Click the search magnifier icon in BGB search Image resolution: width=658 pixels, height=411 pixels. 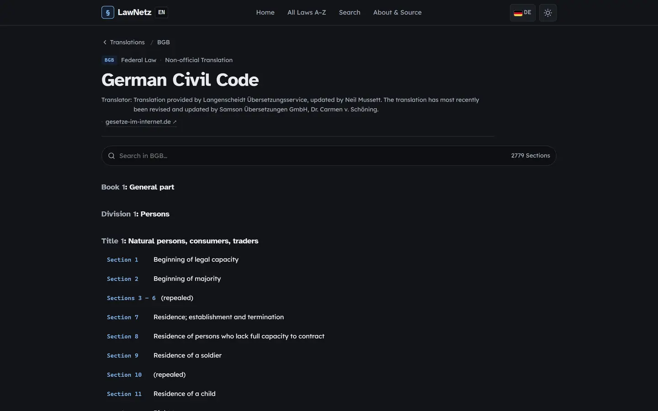[111, 156]
